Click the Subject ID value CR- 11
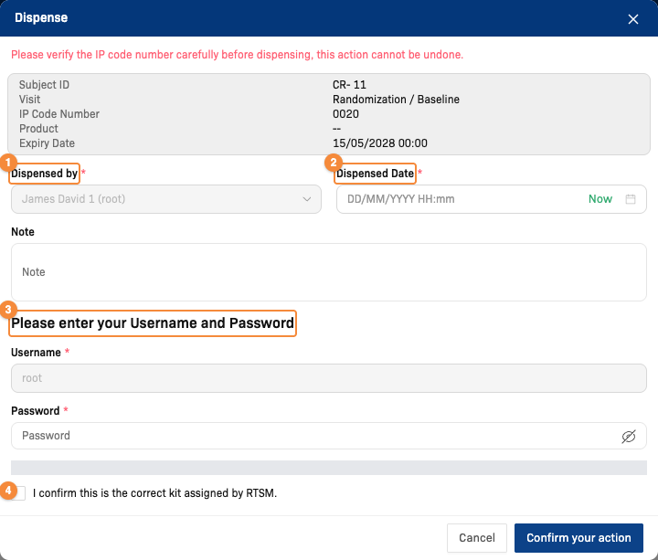 pyautogui.click(x=349, y=85)
